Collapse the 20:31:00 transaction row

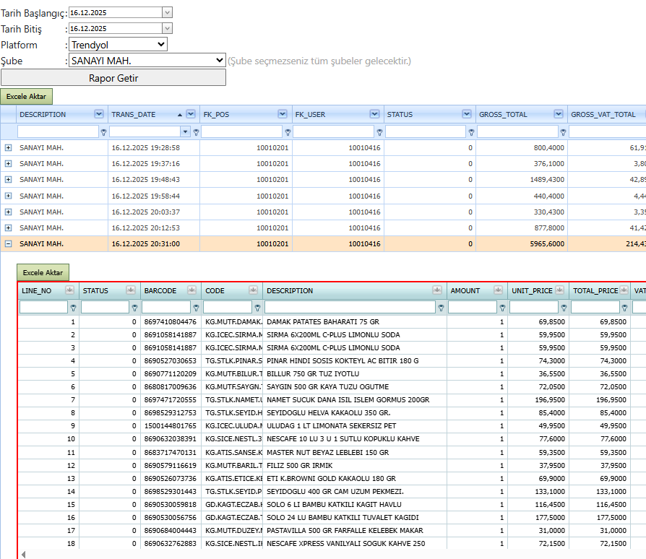[8, 243]
